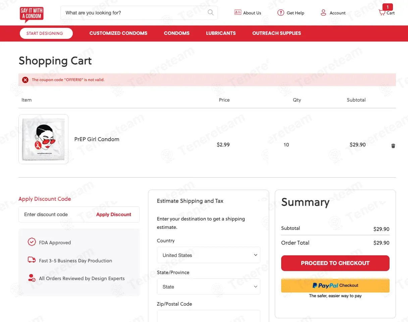Select the Lubricants menu item
The width and height of the screenshot is (408, 322).
point(221,33)
